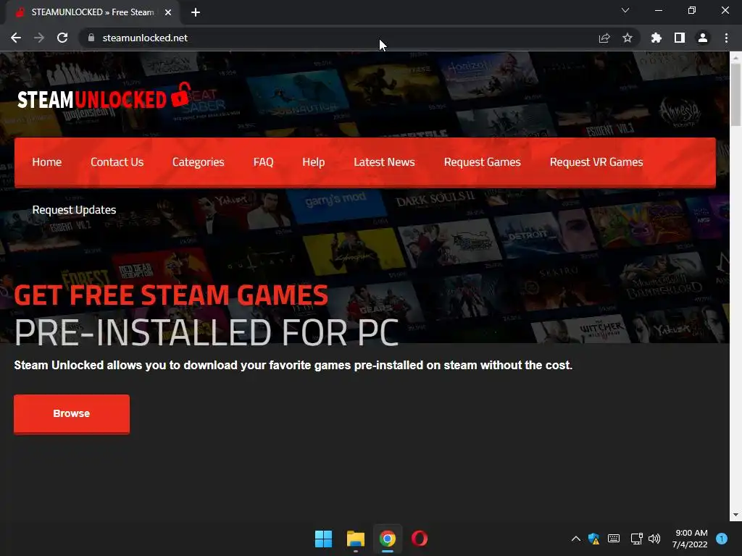The width and height of the screenshot is (742, 556).
Task: Click the page's vertical scrollbar thumb
Action: 735,95
